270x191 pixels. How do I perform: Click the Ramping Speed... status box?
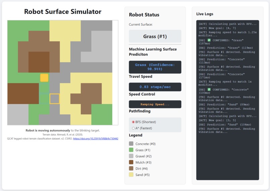155,104
